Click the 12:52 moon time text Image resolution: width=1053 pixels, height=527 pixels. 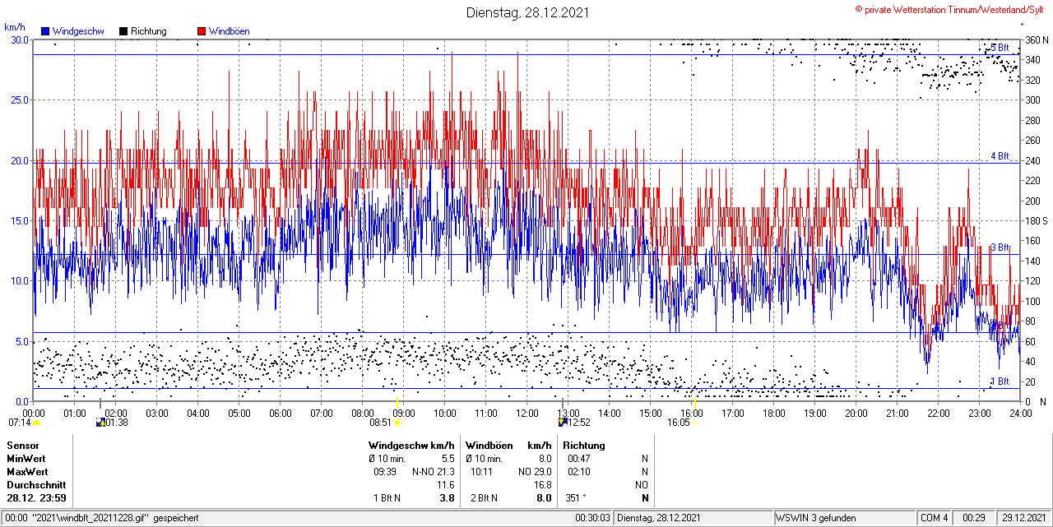click(x=579, y=423)
